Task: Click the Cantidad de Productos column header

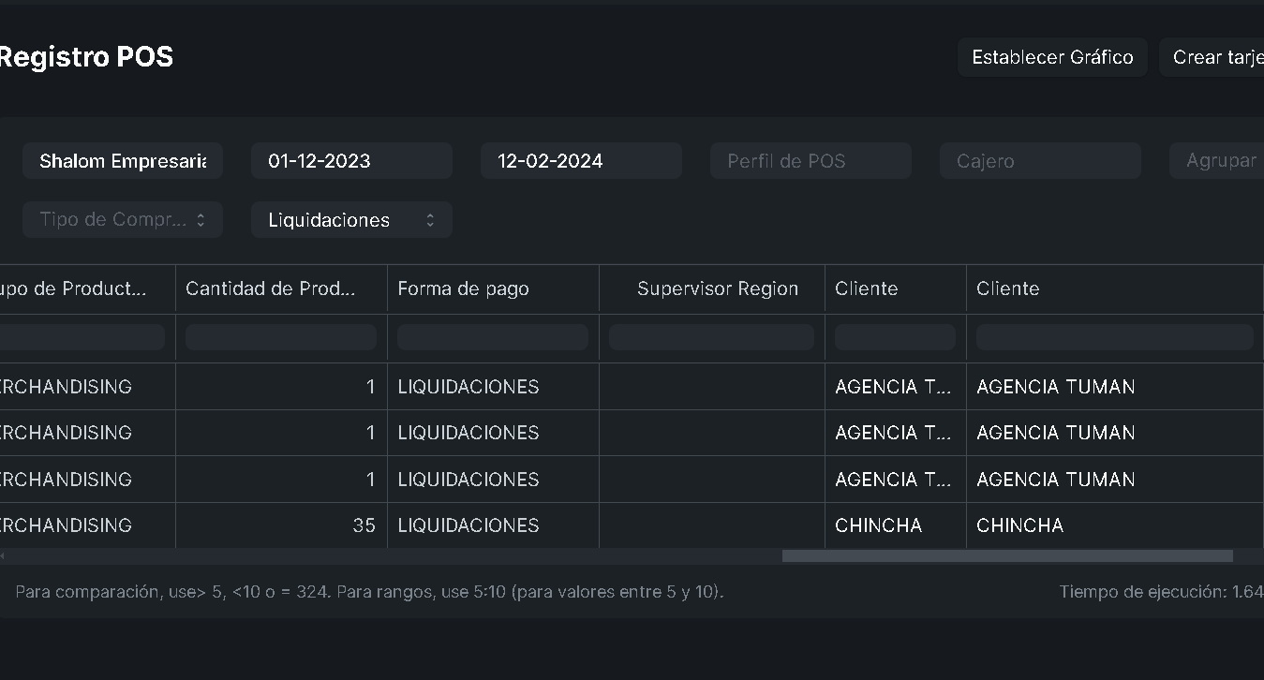Action: (271, 288)
